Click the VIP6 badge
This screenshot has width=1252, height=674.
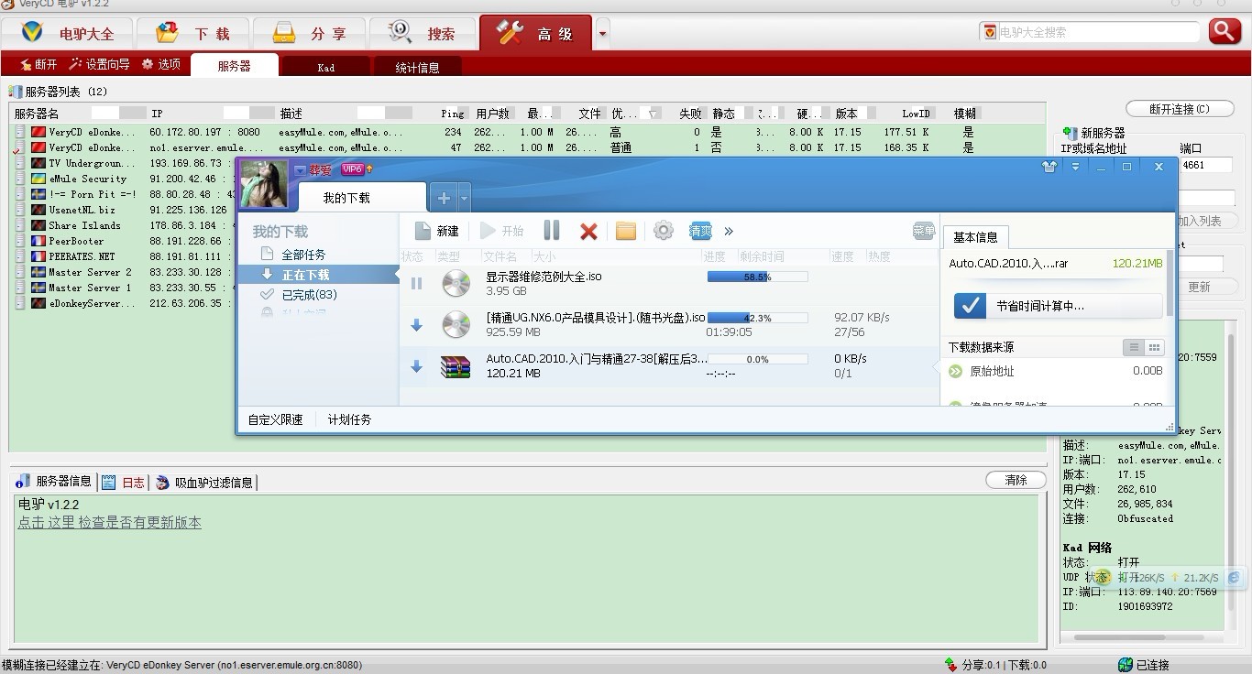click(353, 169)
